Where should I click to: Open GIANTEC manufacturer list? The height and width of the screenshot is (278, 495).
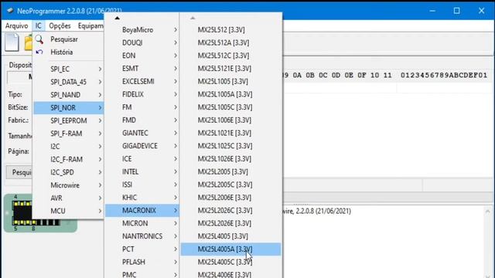coord(142,133)
